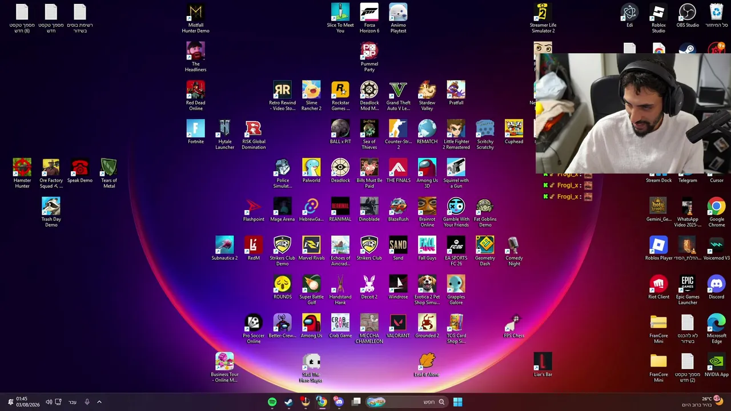Click the Hamster Hunter desktop icon
Screen dimensions: 731x411
tap(22, 174)
